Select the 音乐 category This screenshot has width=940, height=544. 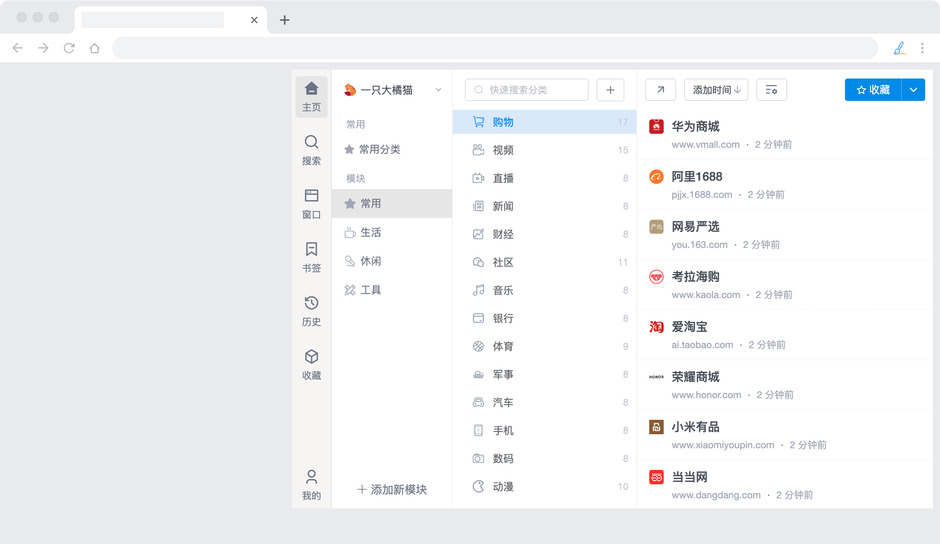(x=544, y=290)
